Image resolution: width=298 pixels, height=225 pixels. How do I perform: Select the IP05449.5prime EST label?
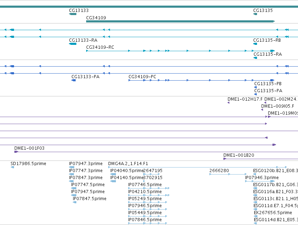tap(145, 213)
